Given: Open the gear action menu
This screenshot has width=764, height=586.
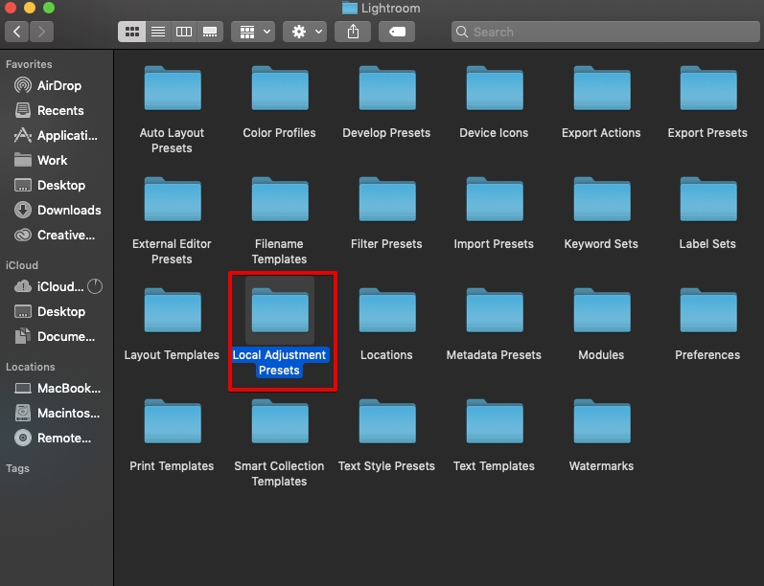Looking at the screenshot, I should pos(305,32).
